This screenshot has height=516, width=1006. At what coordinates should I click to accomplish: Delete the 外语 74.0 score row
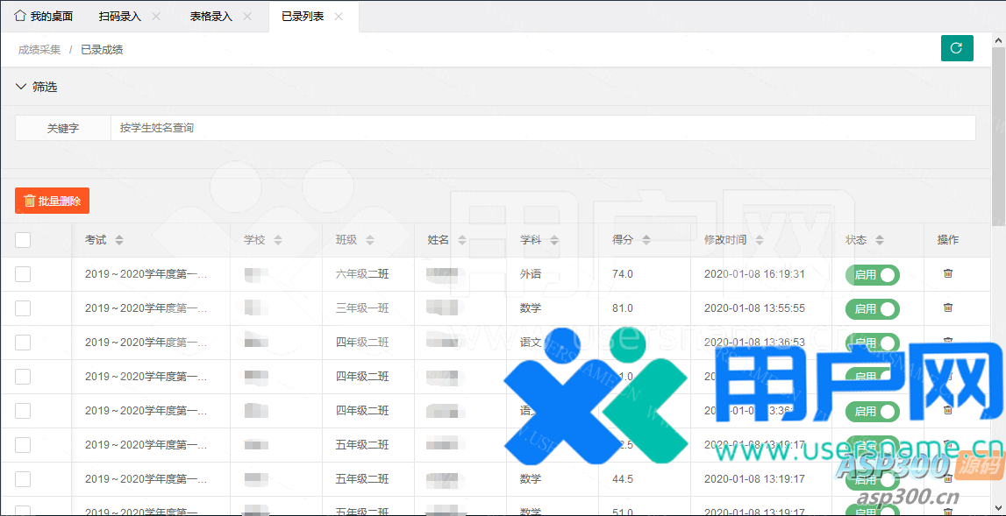point(947,274)
